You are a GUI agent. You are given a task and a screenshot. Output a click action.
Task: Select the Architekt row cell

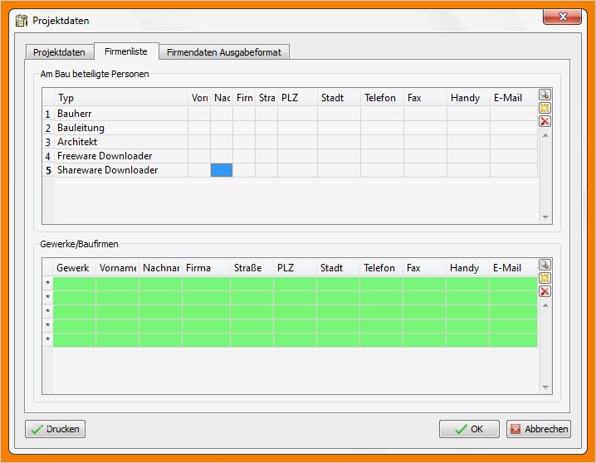(x=121, y=142)
